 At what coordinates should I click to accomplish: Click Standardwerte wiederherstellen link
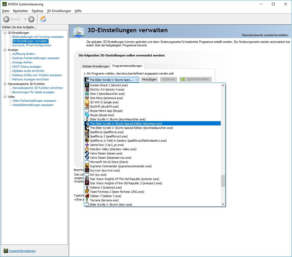tap(265, 35)
